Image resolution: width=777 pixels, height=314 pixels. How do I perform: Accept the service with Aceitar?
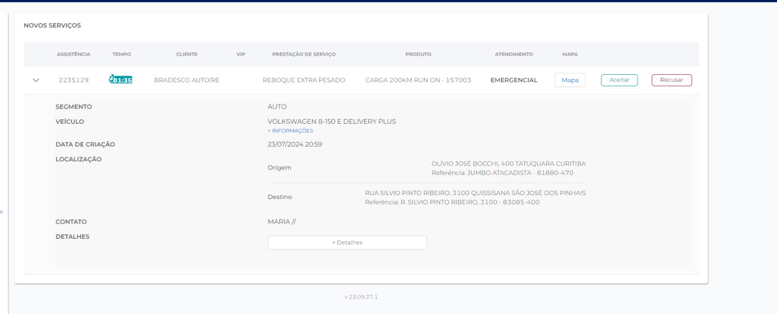coord(619,80)
